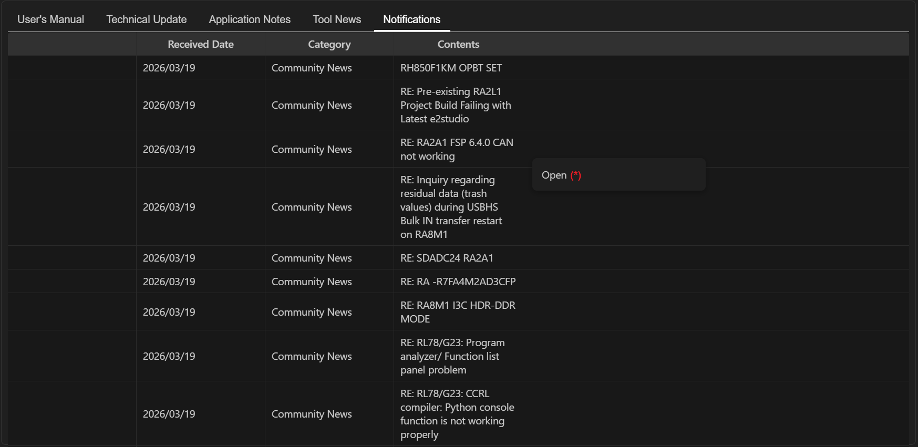Go to the Tool News tab

337,19
